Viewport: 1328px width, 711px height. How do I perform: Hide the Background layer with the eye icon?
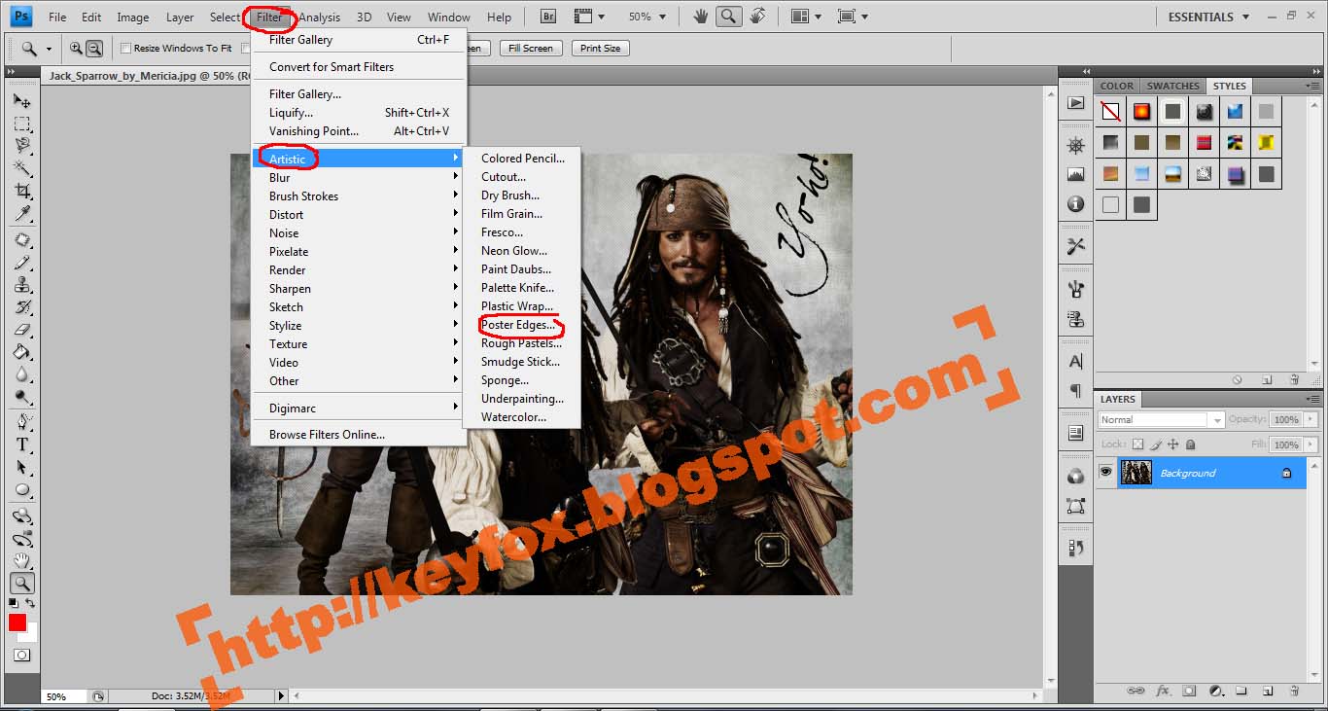(1105, 473)
